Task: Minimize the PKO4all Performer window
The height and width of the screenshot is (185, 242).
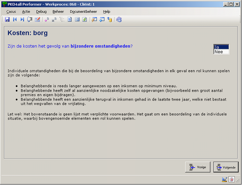Action: pos(226,4)
